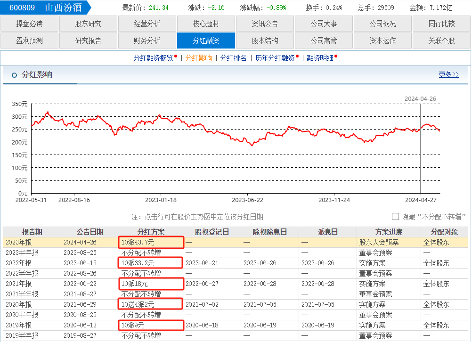This screenshot has height=342, width=472.
Task: Go to the 资讯公告 tab
Action: click(x=265, y=24)
